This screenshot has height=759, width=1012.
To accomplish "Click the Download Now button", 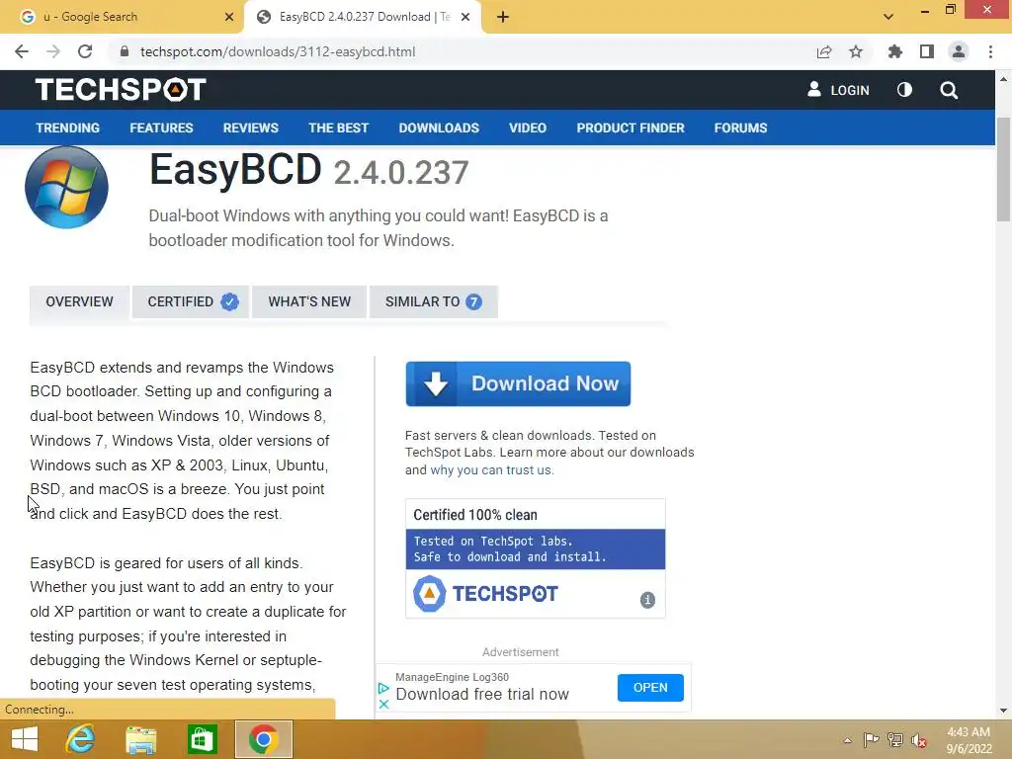I will (x=518, y=384).
